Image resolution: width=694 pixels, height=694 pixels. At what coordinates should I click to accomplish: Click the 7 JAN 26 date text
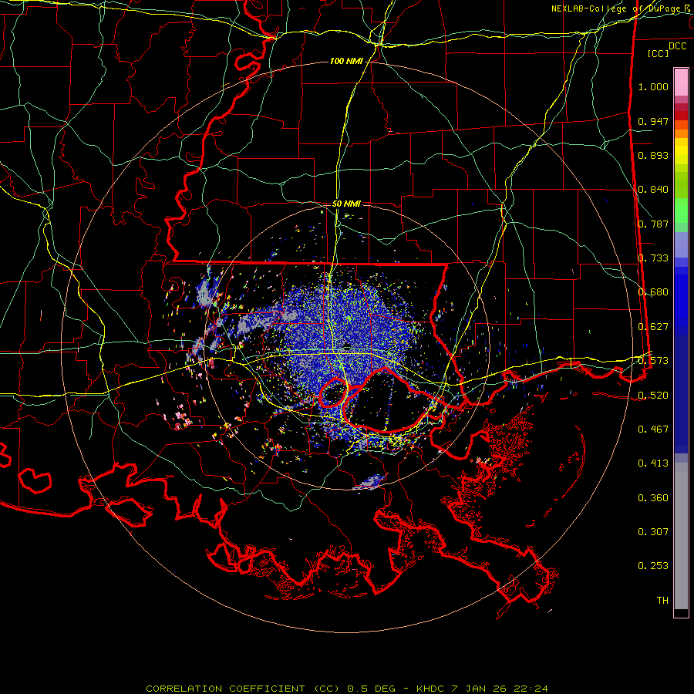[x=479, y=689]
